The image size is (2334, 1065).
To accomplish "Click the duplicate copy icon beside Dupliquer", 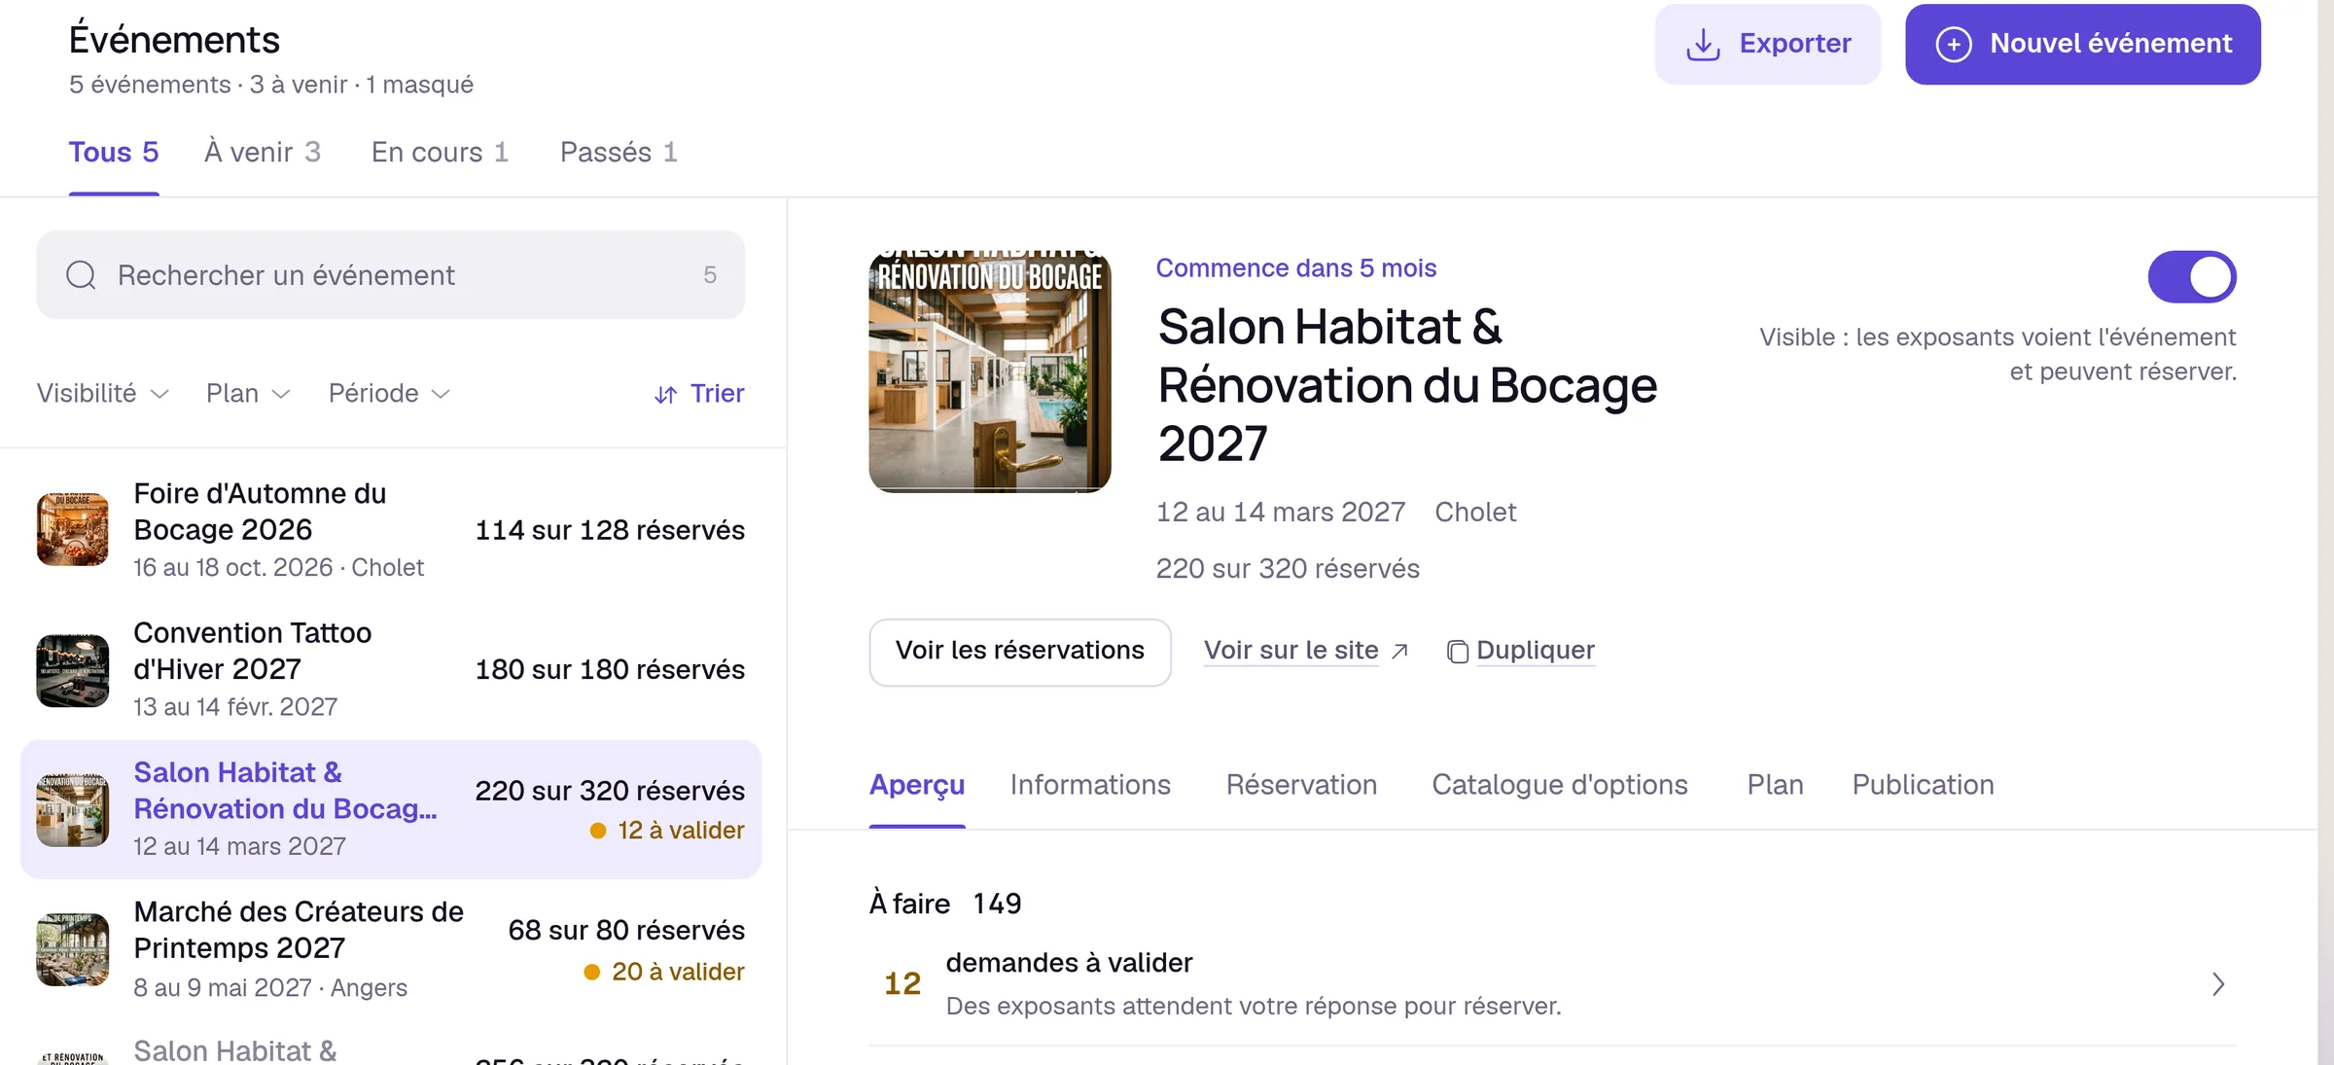I will [x=1457, y=651].
